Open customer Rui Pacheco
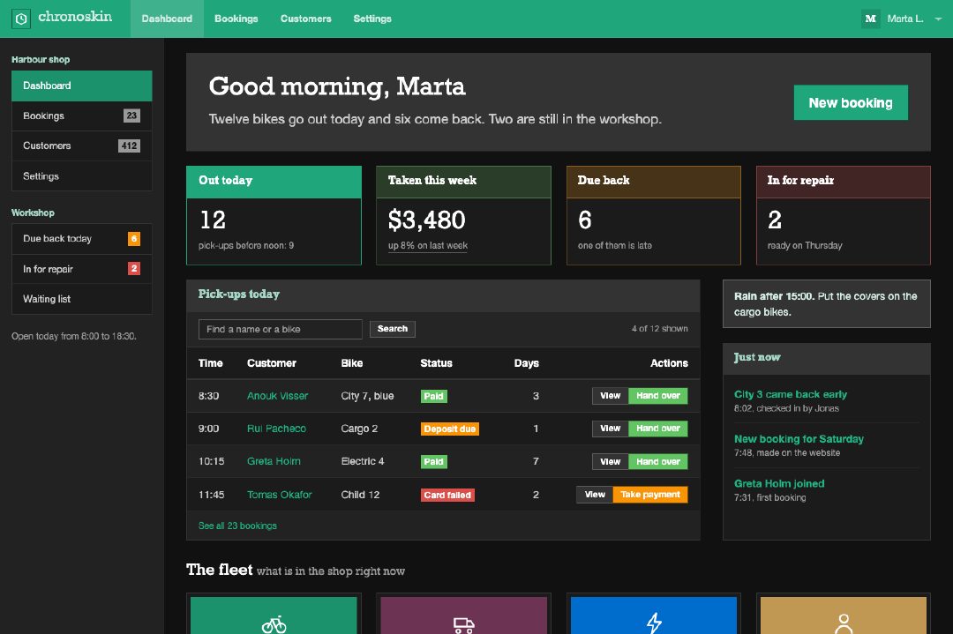Screen dimensions: 953x634 click(276, 429)
